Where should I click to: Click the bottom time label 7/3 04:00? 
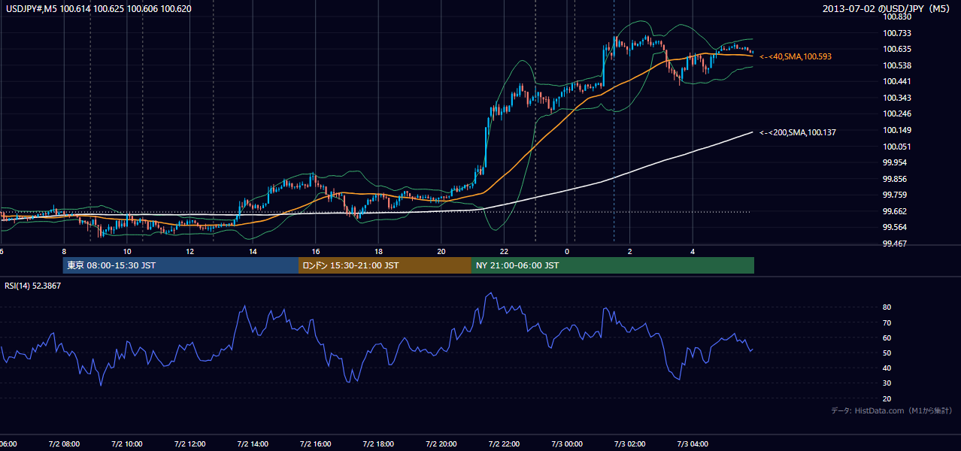(693, 443)
